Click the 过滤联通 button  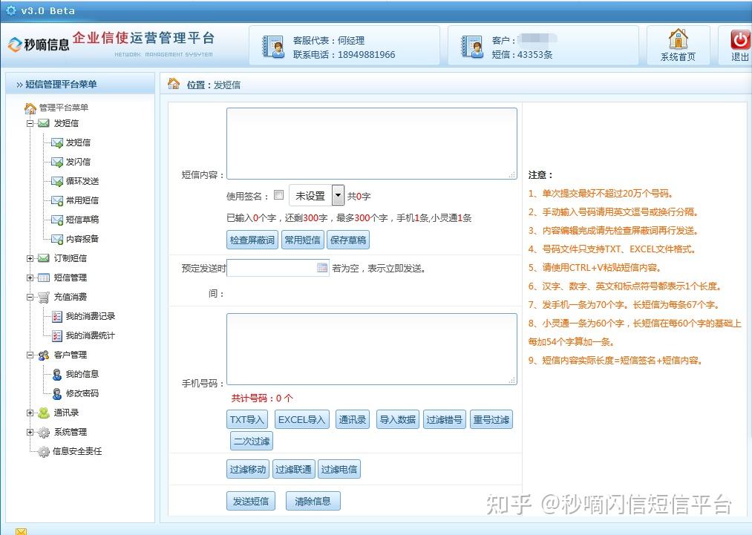coord(293,469)
